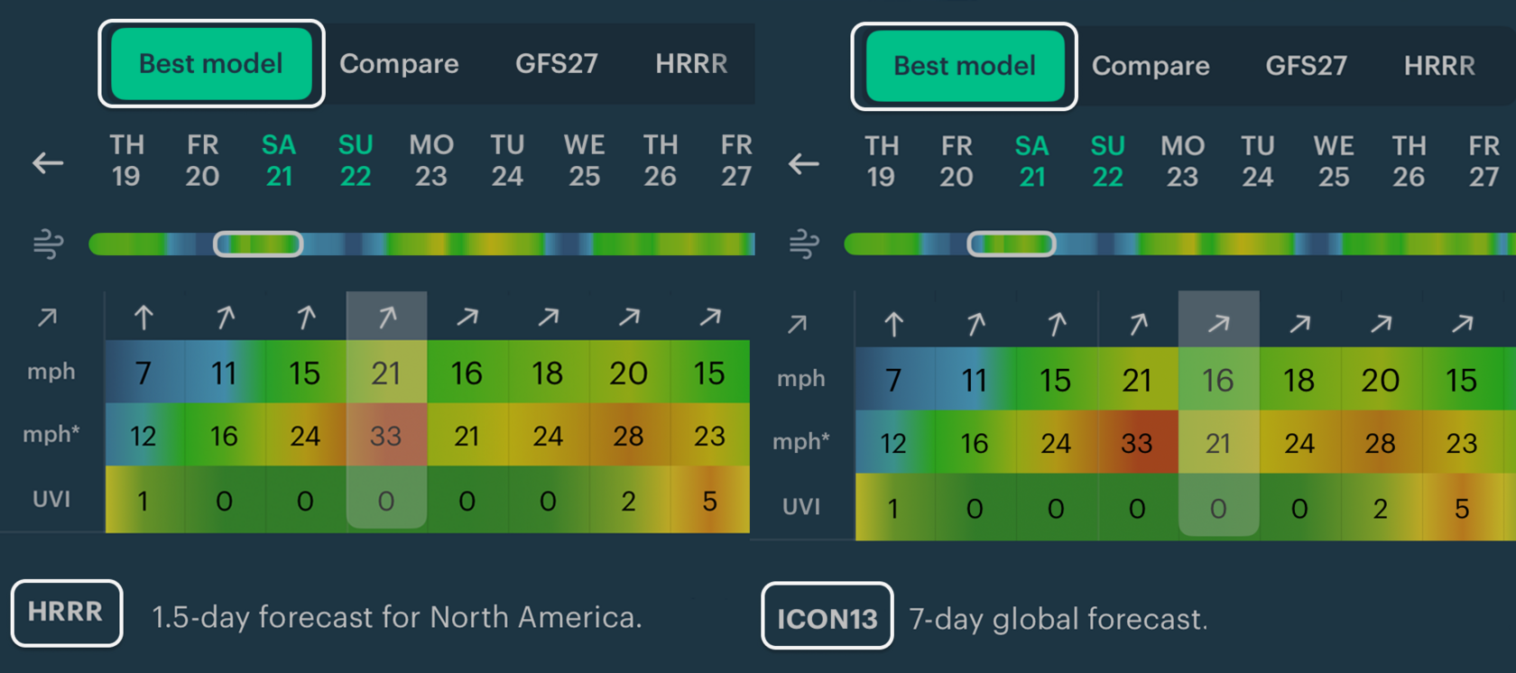The image size is (1516, 673).
Task: Click wind icon beside right panel timeline
Action: pyautogui.click(x=804, y=244)
